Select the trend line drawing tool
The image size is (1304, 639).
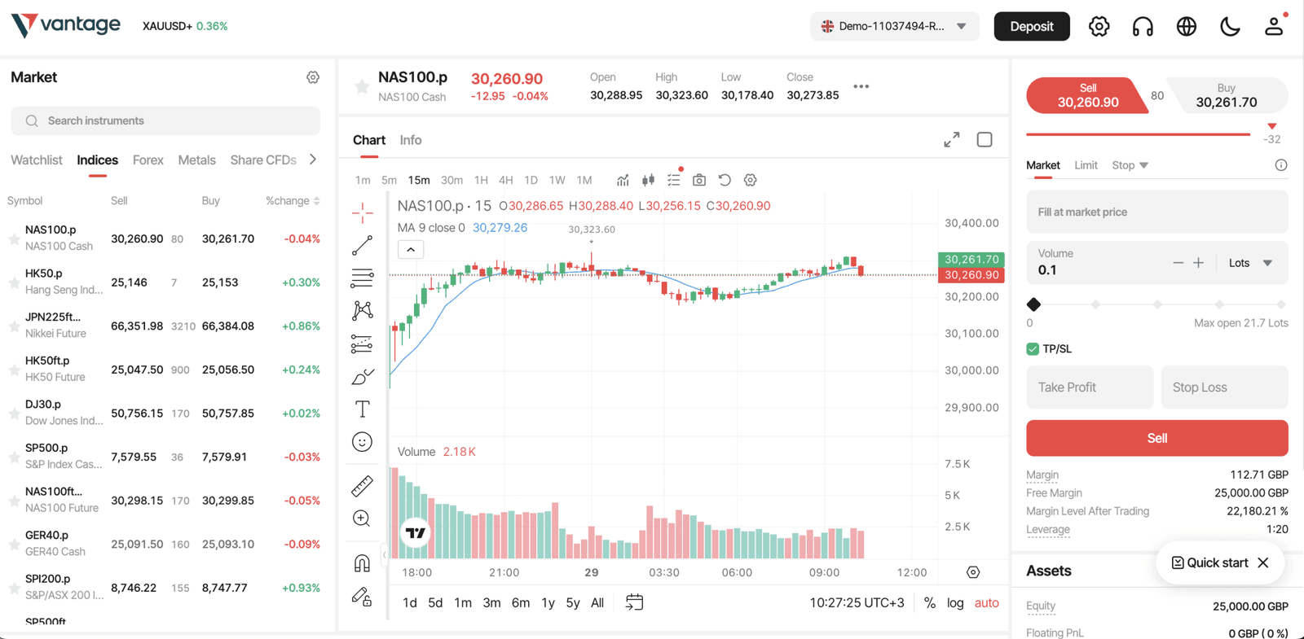tap(363, 245)
